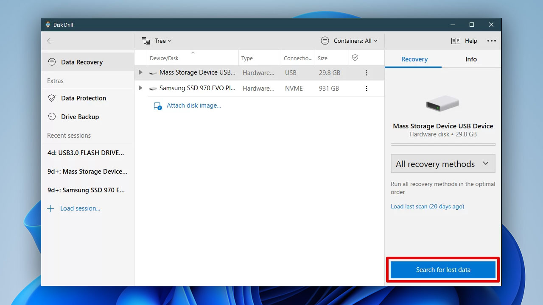This screenshot has width=543, height=305.
Task: Open the three-dot more options menu
Action: [491, 41]
